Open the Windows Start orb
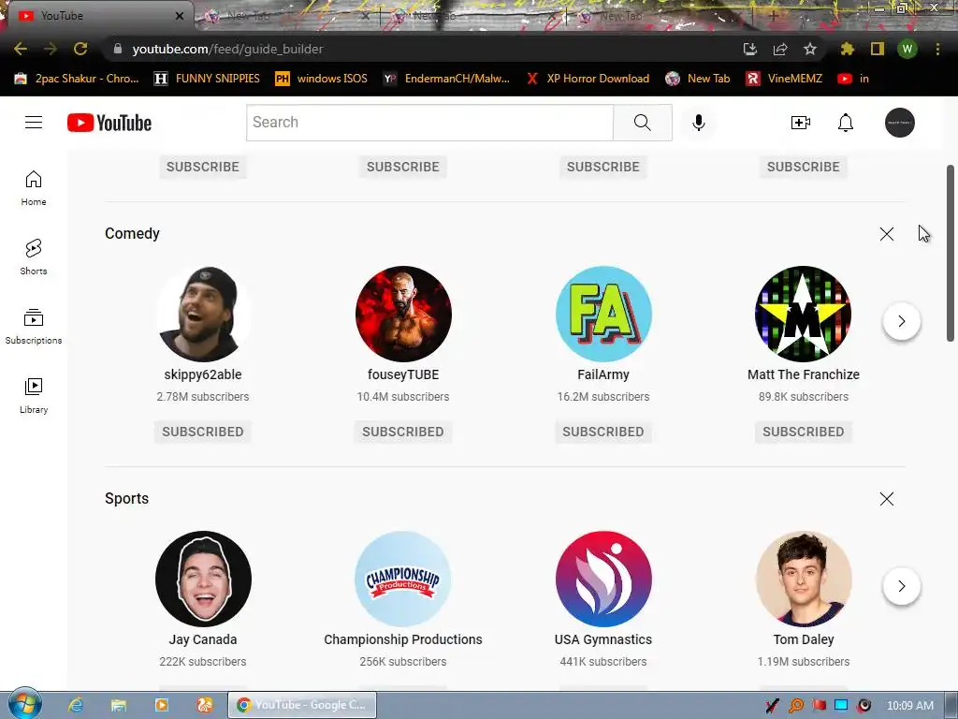958x719 pixels. [24, 704]
